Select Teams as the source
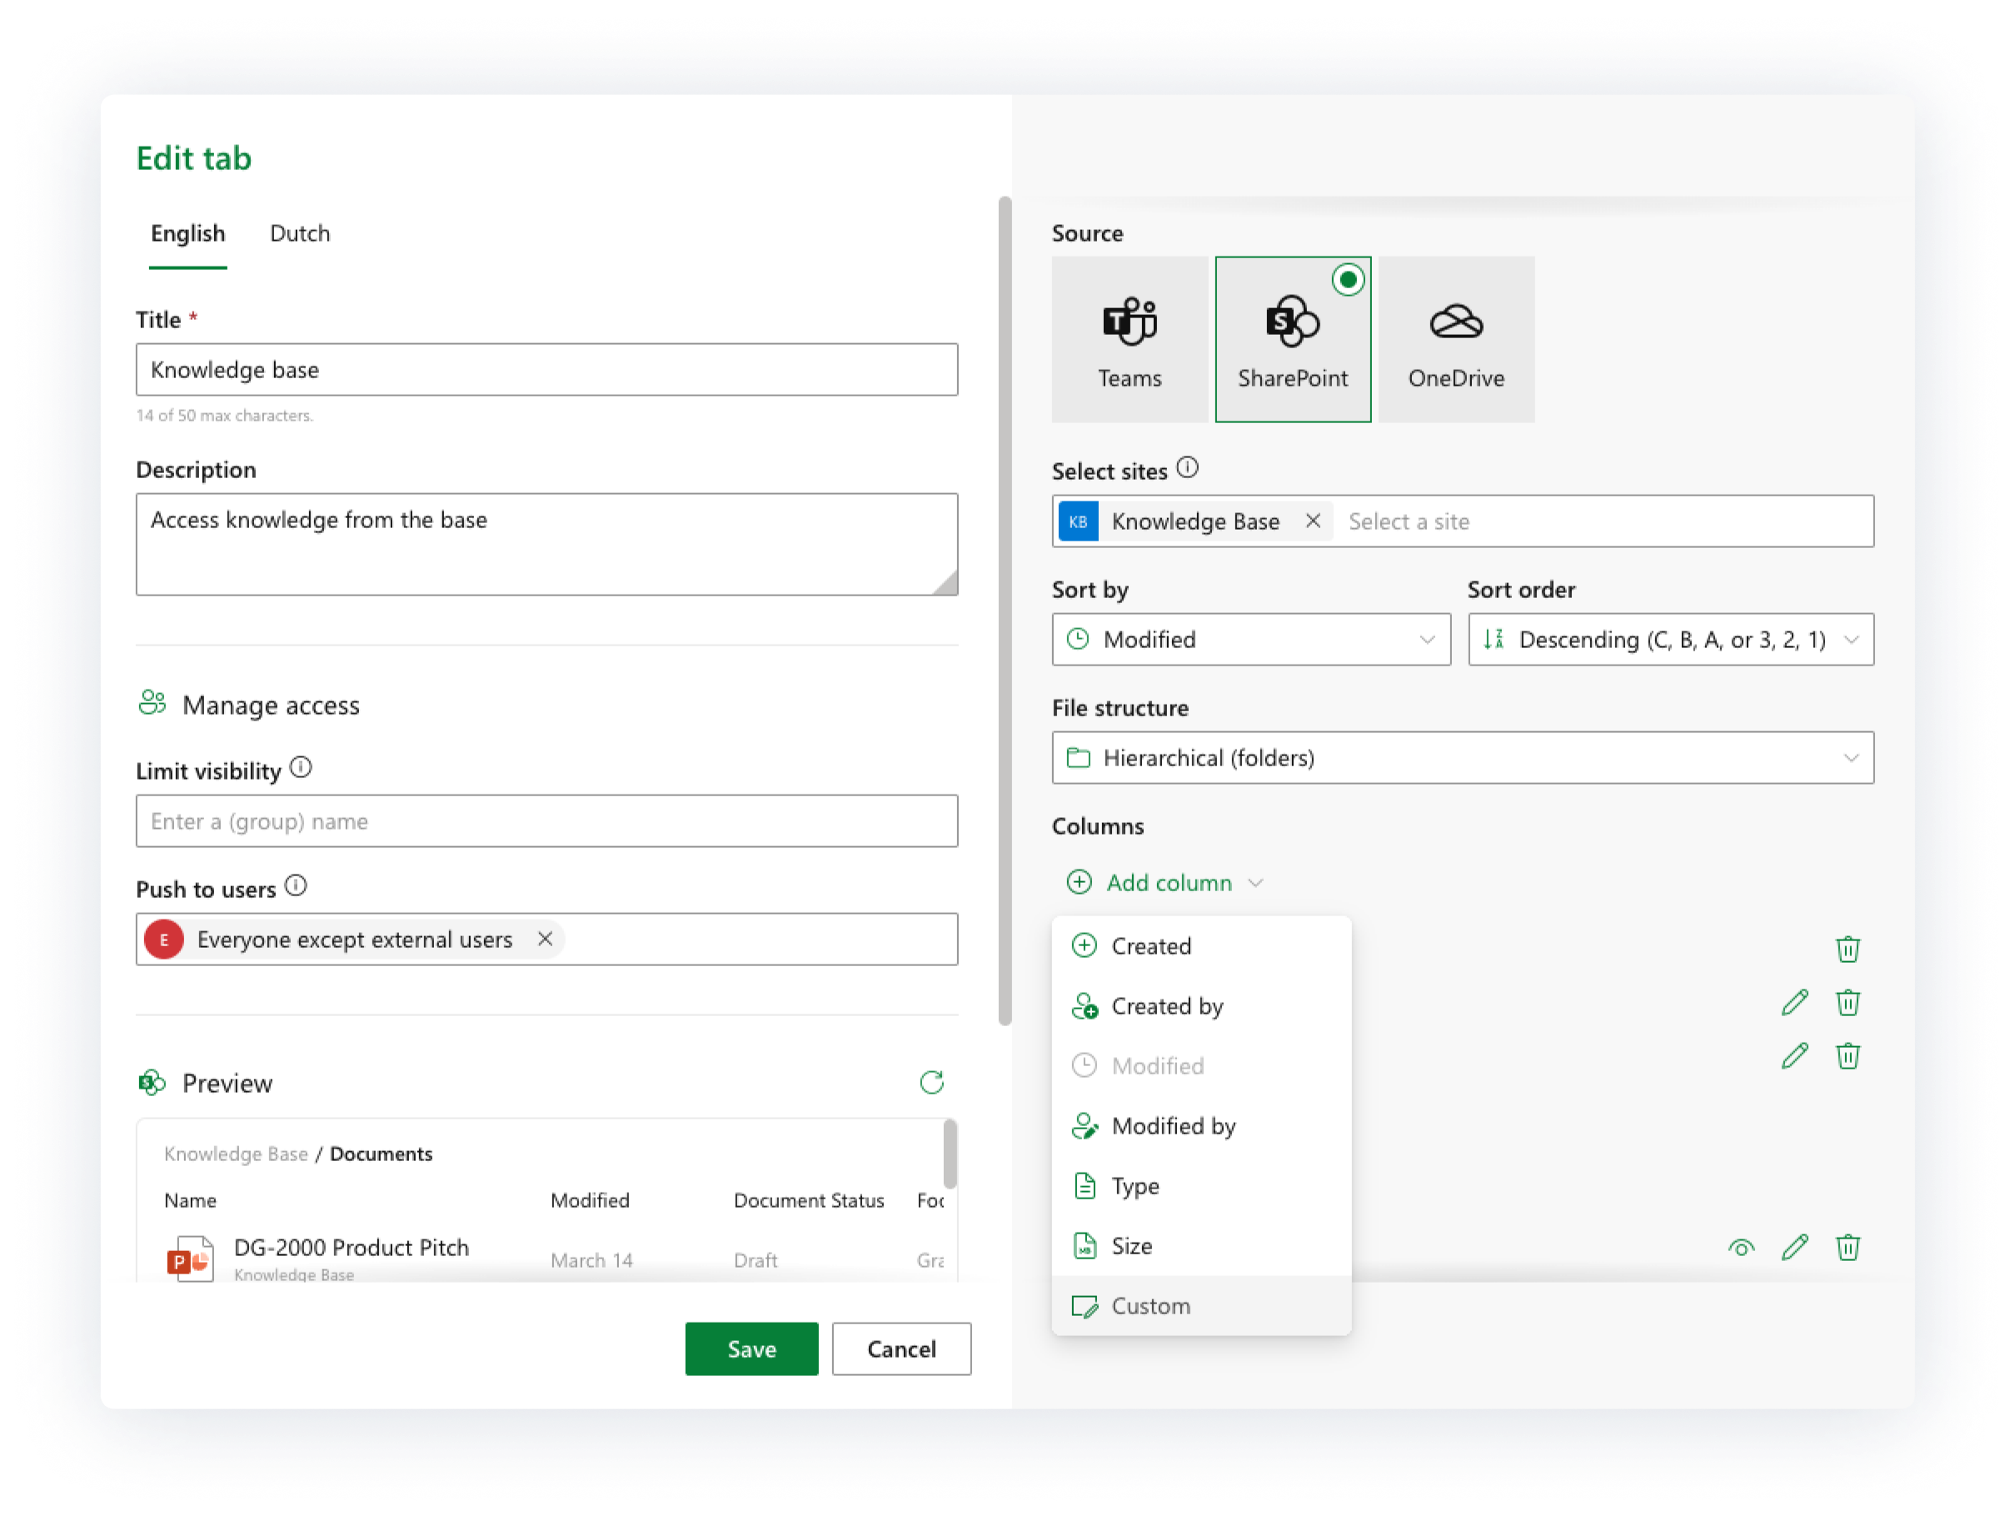 point(1130,339)
